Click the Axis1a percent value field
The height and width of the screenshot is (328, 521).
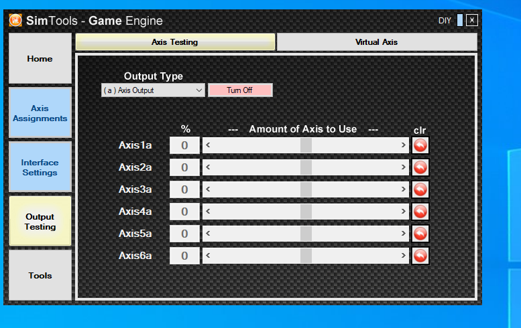click(x=185, y=145)
